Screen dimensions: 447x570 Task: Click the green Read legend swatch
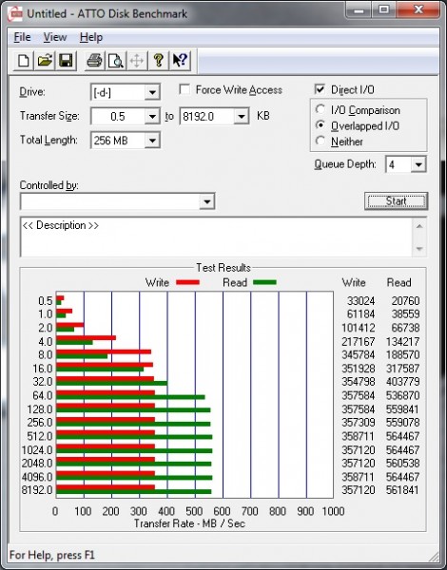[x=264, y=282]
